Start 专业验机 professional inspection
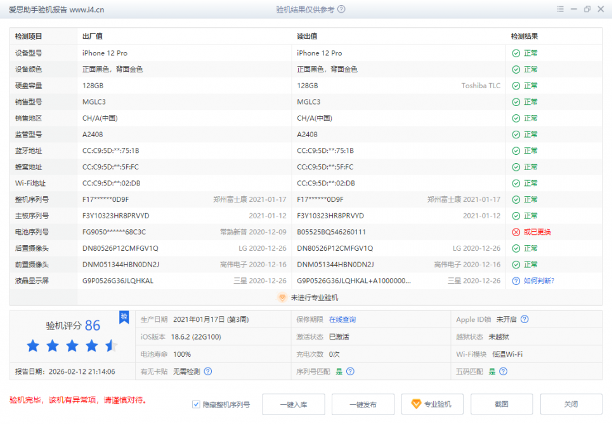Screen dimensions: 612x424 pos(432,404)
